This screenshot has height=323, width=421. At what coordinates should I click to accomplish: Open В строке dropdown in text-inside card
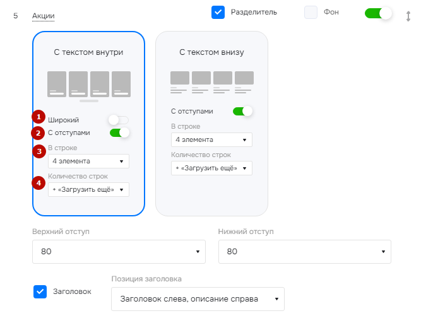pyautogui.click(x=88, y=161)
